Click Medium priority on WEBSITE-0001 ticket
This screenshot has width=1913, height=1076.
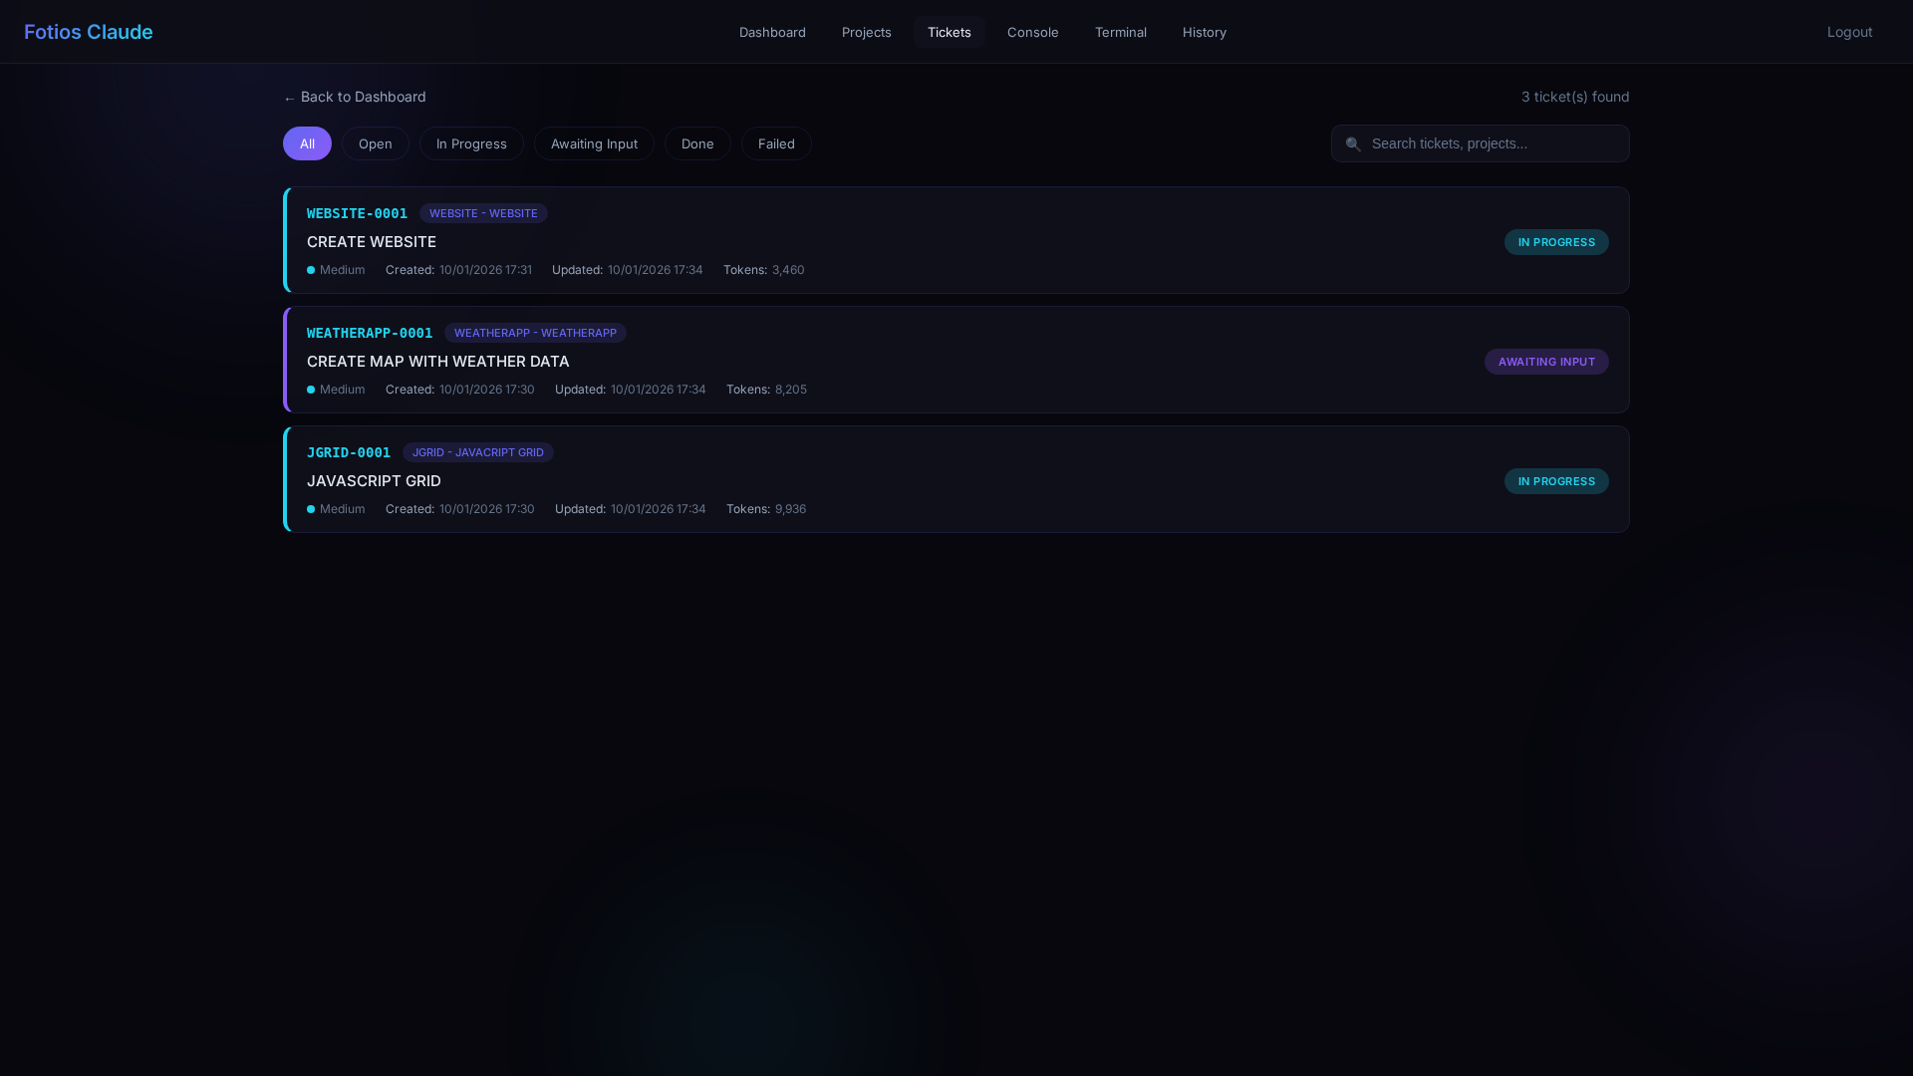tap(336, 270)
